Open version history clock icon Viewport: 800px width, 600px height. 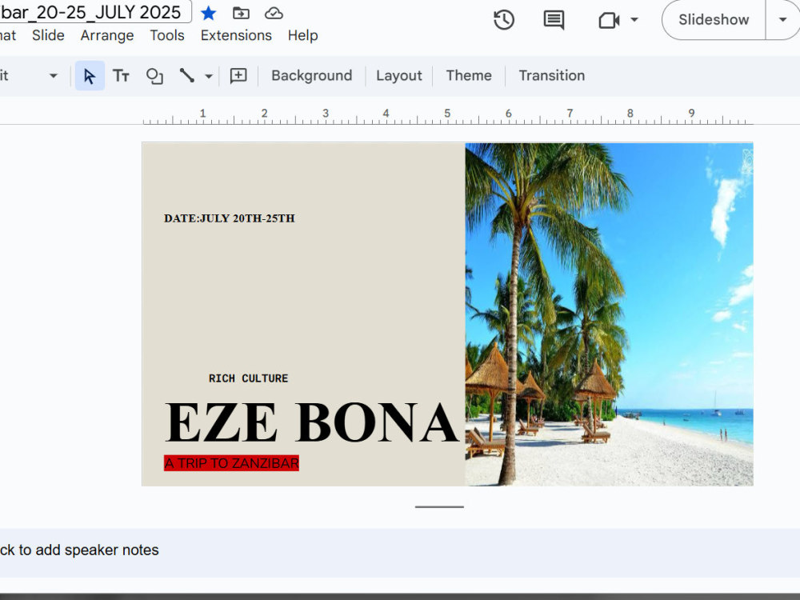click(x=504, y=20)
